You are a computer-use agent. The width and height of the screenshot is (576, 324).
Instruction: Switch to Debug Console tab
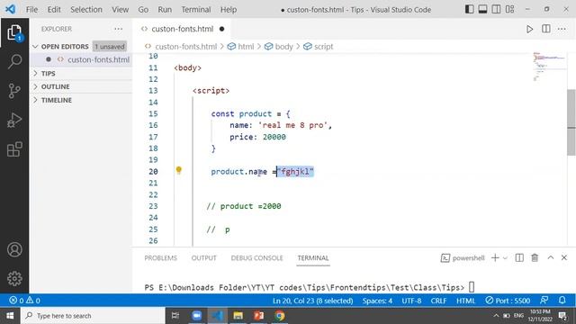pyautogui.click(x=256, y=258)
